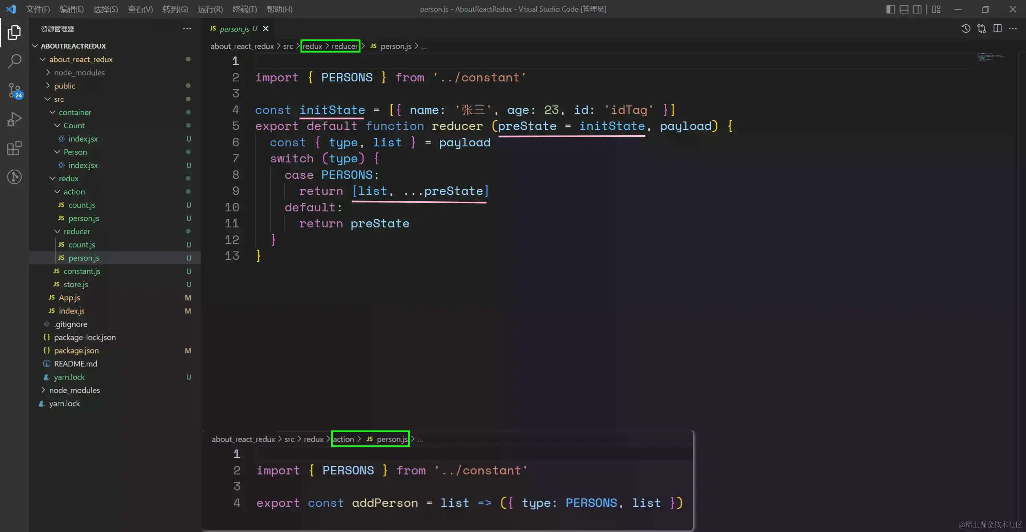Toggle secondary side bar layout icon
This screenshot has height=532, width=1026.
[917, 9]
